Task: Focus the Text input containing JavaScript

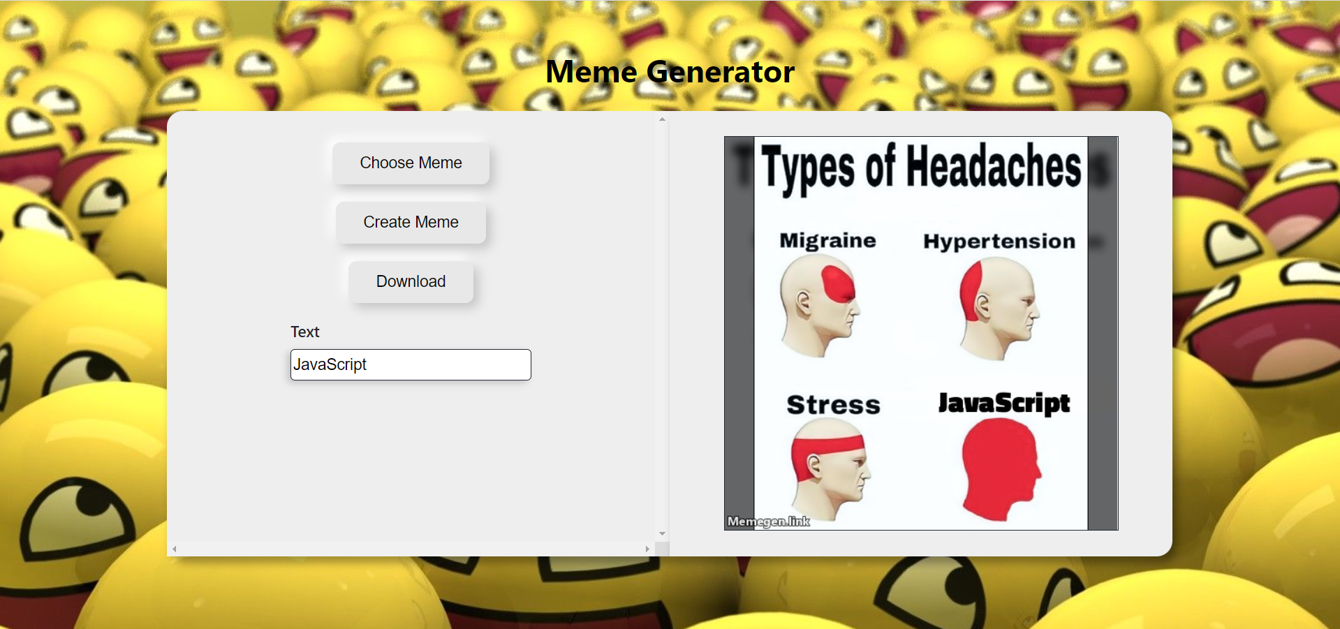Action: (x=411, y=364)
